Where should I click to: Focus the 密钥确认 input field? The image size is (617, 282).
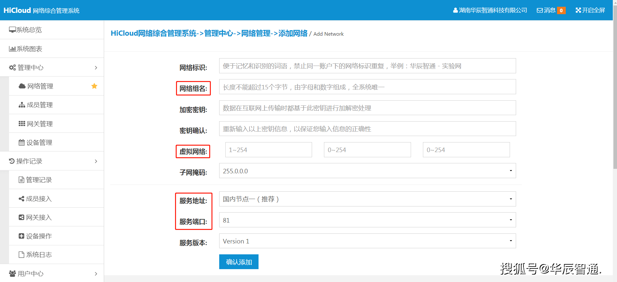[x=367, y=129]
